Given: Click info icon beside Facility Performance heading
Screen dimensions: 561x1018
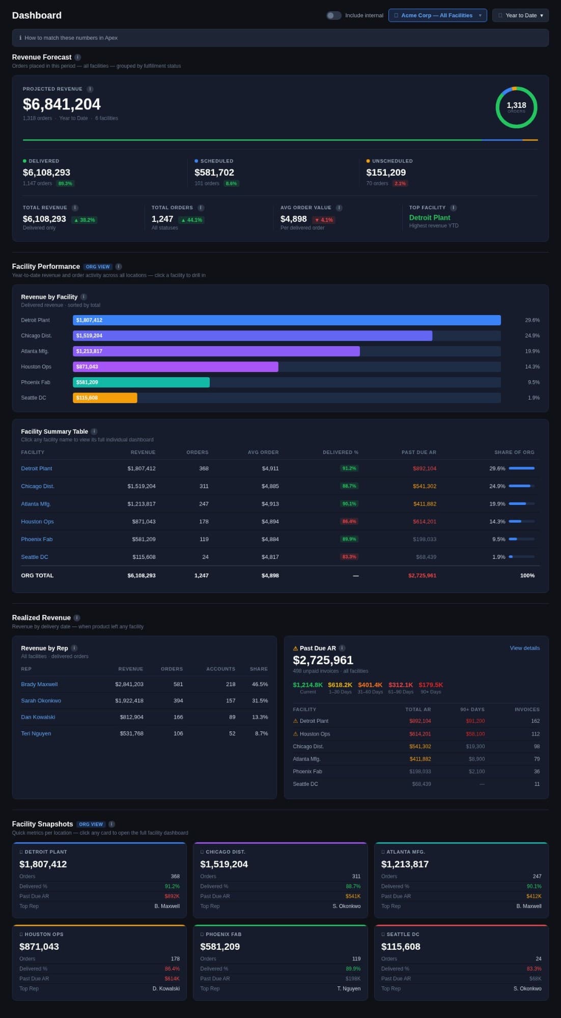Looking at the screenshot, I should 118,267.
